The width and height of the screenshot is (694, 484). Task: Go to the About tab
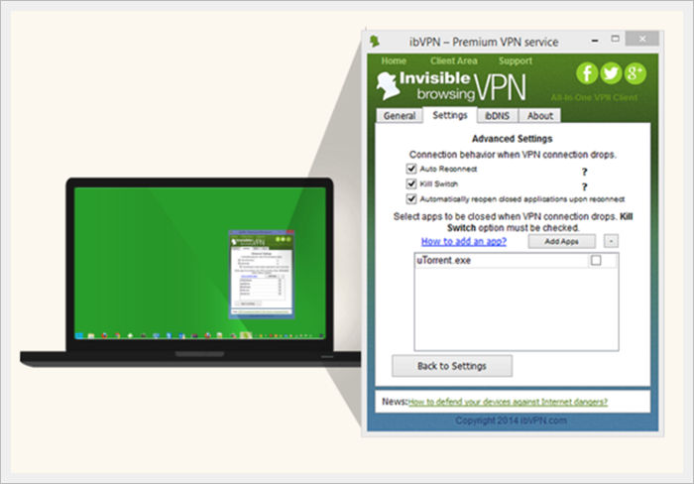(540, 116)
